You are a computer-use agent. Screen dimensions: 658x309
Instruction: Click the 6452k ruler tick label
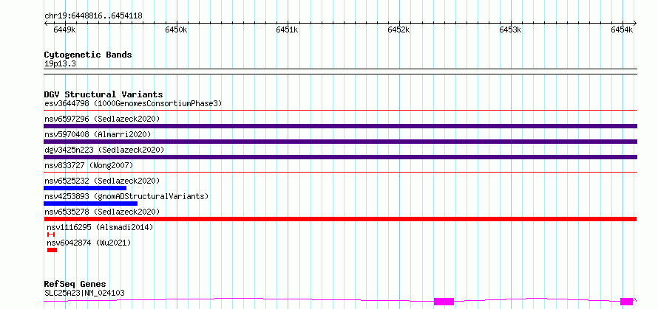point(398,29)
